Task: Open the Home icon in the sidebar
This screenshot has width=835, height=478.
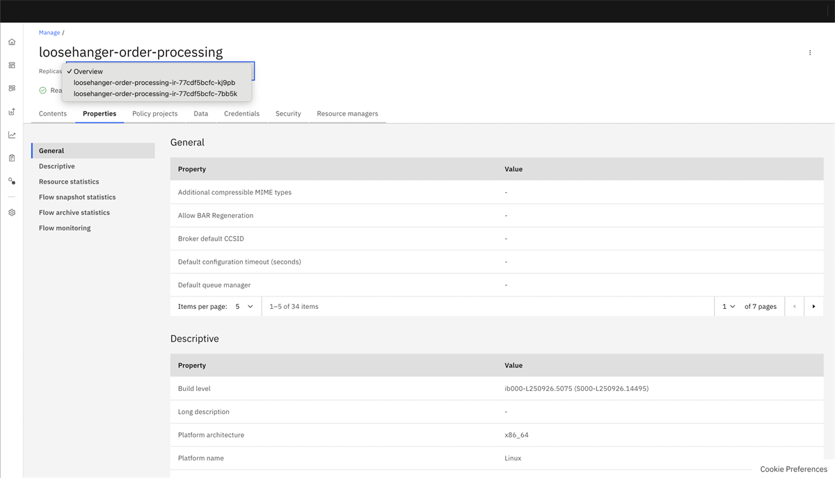Action: coord(11,42)
